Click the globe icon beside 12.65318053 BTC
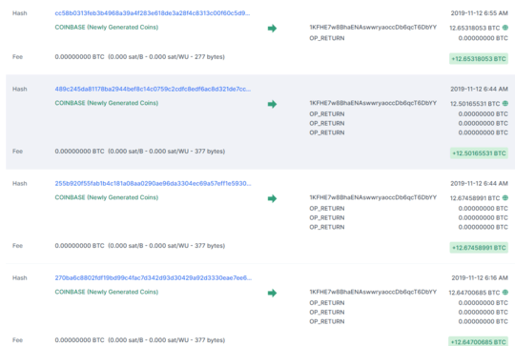515x346 pixels. coord(505,28)
